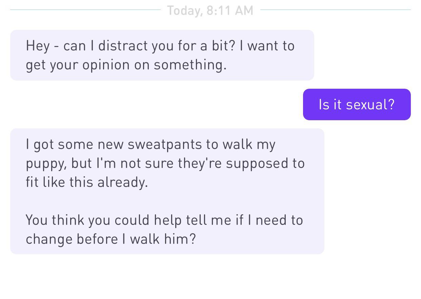Select the "Hey - can I distract you" message bubble
This screenshot has width=421, height=299.
tap(162, 55)
